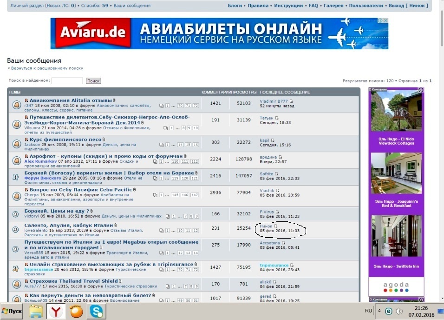Go to newest post icon before Курс филиппинского песо

(x=27, y=140)
